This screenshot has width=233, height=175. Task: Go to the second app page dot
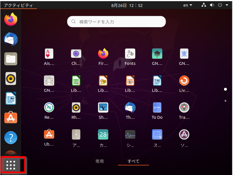225,101
